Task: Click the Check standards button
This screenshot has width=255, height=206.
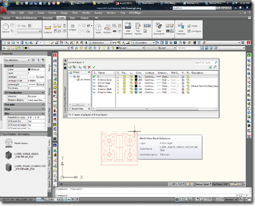Action: pos(193,26)
